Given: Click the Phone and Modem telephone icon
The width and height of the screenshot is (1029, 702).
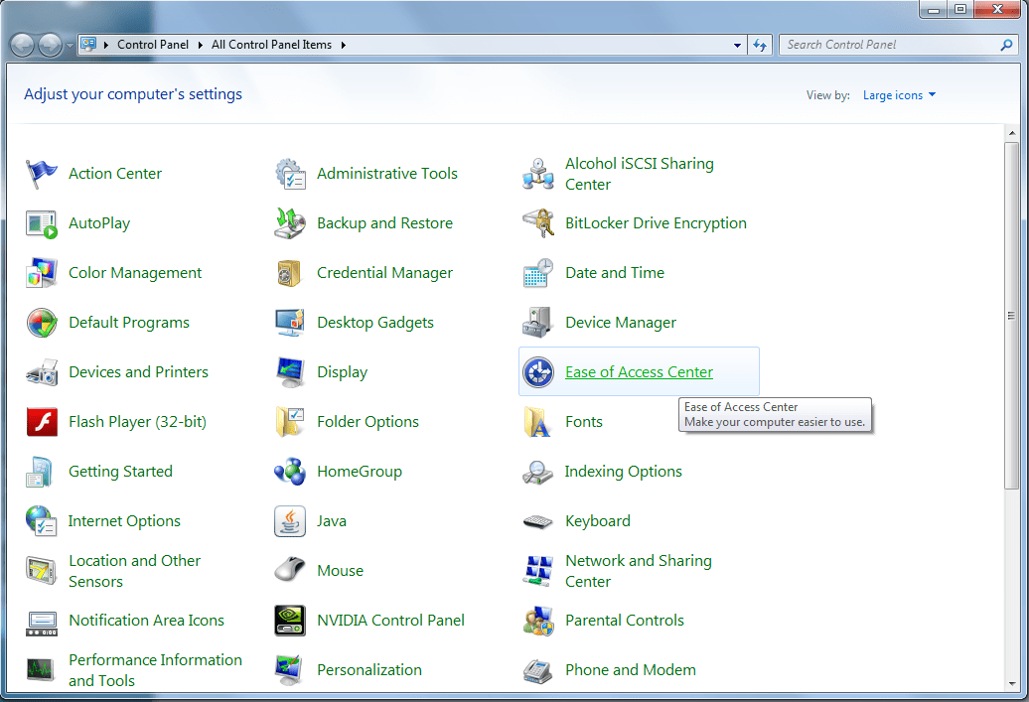Looking at the screenshot, I should point(538,670).
